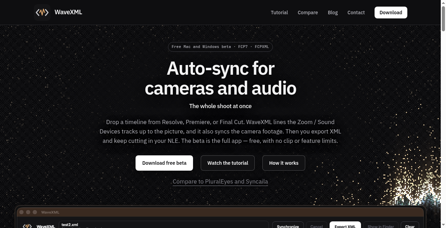Open the Tutorial page from the navigation
The width and height of the screenshot is (446, 228).
(x=279, y=13)
